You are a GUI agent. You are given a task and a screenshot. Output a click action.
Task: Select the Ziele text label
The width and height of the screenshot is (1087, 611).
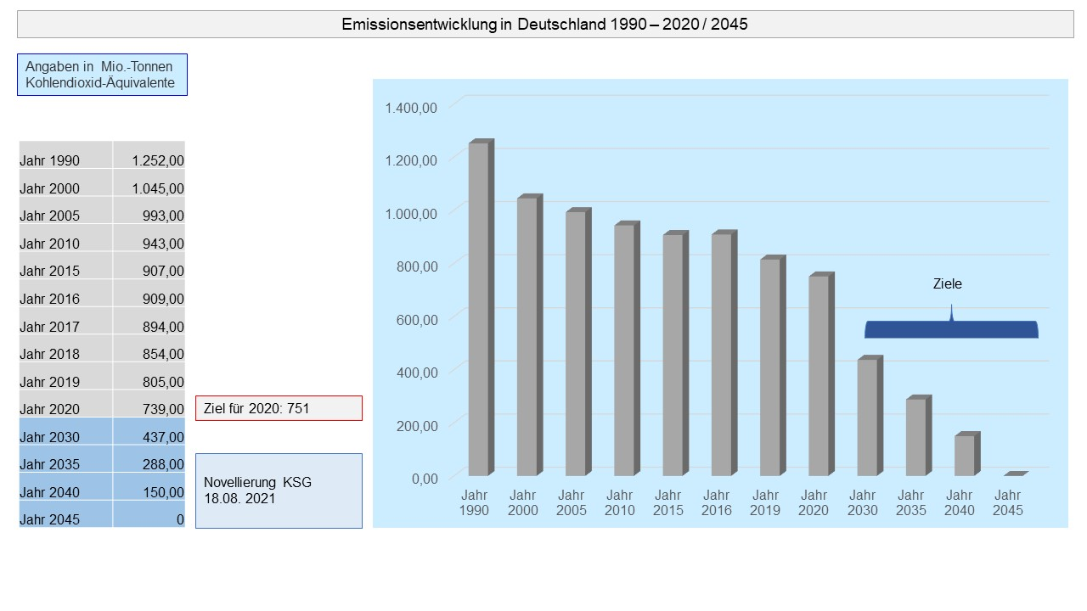pos(947,283)
